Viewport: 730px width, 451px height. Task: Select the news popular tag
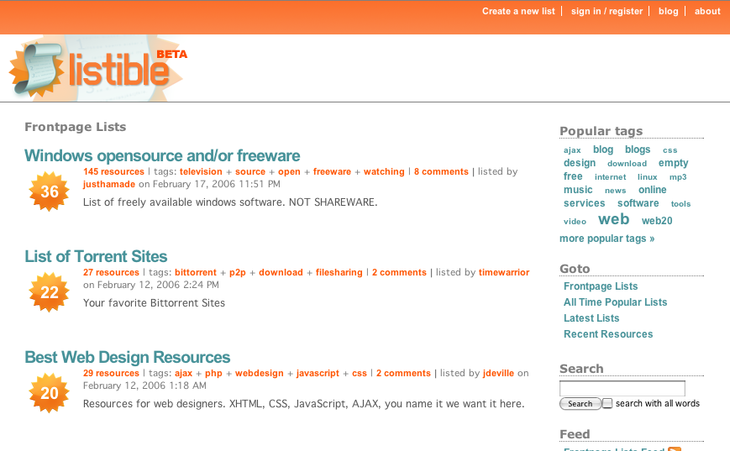pyautogui.click(x=615, y=191)
